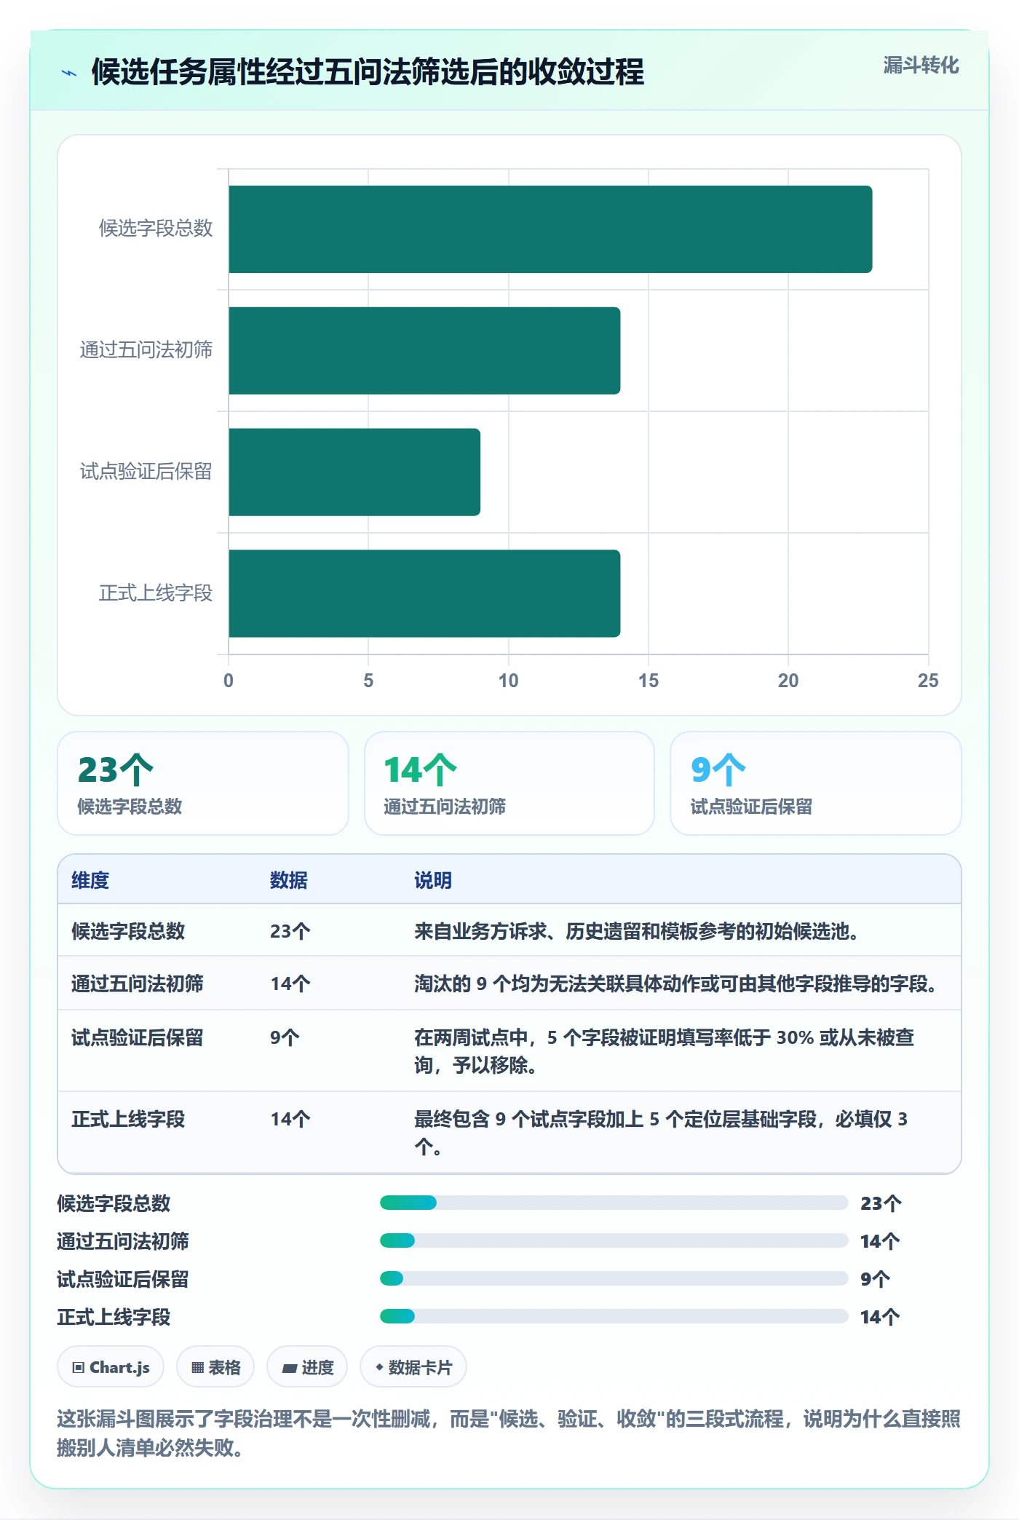
Task: Click the 候选字段总数 progress bar
Action: [x=614, y=1203]
